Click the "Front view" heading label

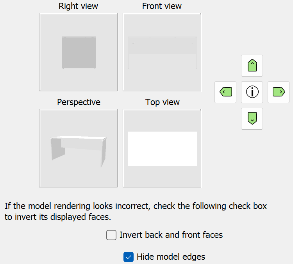coord(162,6)
